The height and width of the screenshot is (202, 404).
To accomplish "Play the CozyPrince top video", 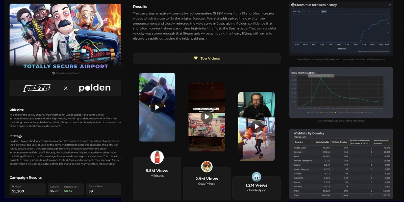I will pyautogui.click(x=207, y=117).
